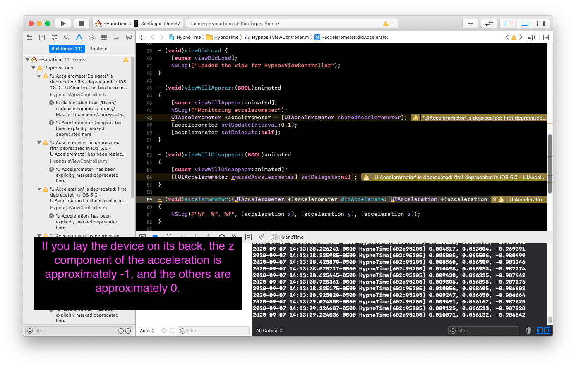The height and width of the screenshot is (367, 576).
Task: Click the console Filter field
Action: pos(484,331)
